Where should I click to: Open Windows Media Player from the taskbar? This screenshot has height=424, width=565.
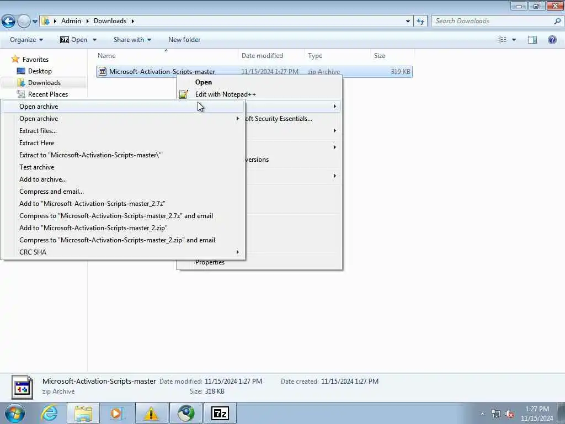coord(117,413)
